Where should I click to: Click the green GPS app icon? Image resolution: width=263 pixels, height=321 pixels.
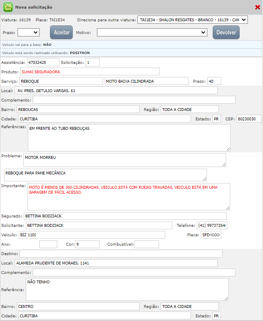click(x=8, y=7)
